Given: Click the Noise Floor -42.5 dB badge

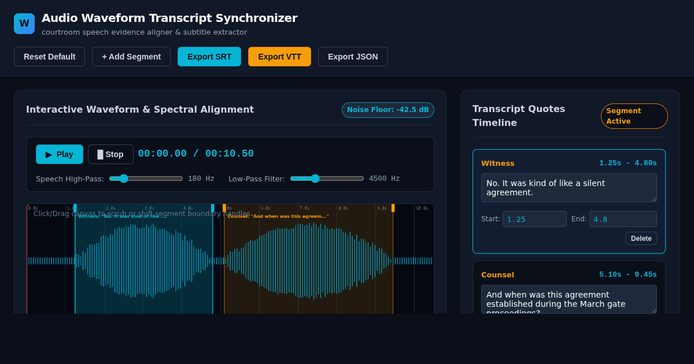Looking at the screenshot, I should point(388,110).
